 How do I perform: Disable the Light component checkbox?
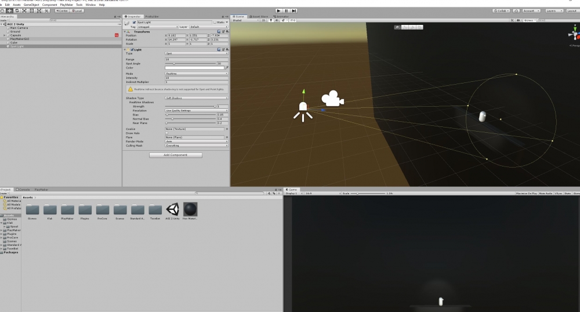coord(132,49)
